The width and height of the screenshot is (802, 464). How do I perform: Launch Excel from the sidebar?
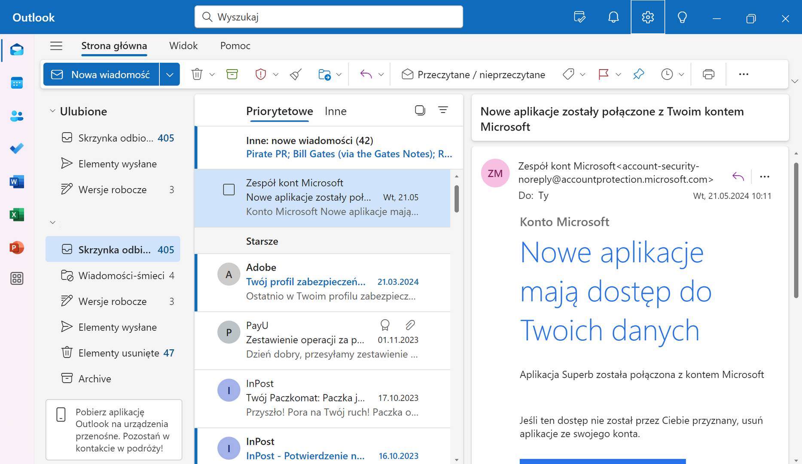point(17,214)
